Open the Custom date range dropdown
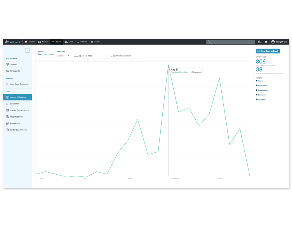This screenshot has width=292, height=227. coord(64,56)
